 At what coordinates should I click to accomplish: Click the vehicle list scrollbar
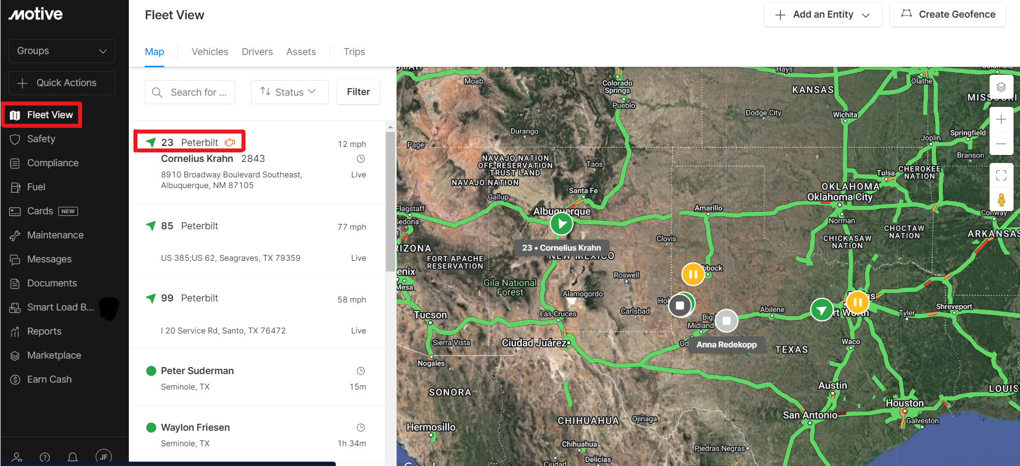pyautogui.click(x=390, y=201)
